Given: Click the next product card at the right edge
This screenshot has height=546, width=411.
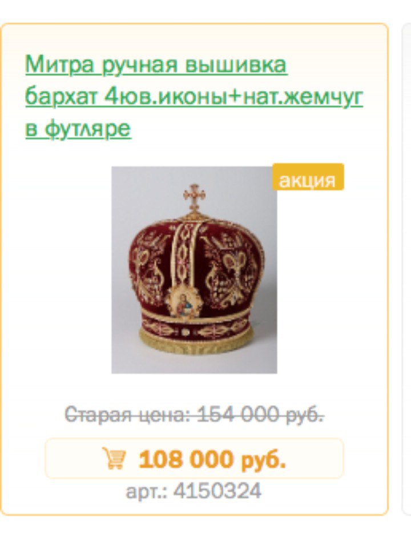Looking at the screenshot, I should pyautogui.click(x=406, y=268).
